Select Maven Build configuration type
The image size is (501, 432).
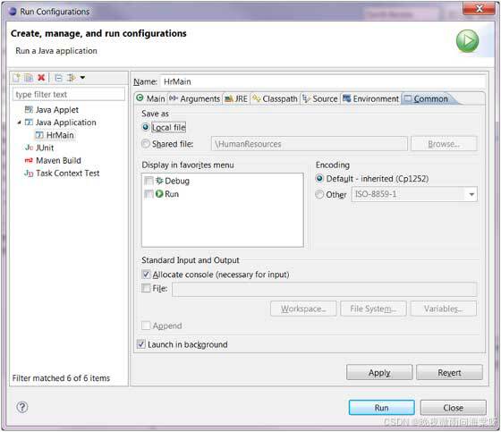coord(58,160)
